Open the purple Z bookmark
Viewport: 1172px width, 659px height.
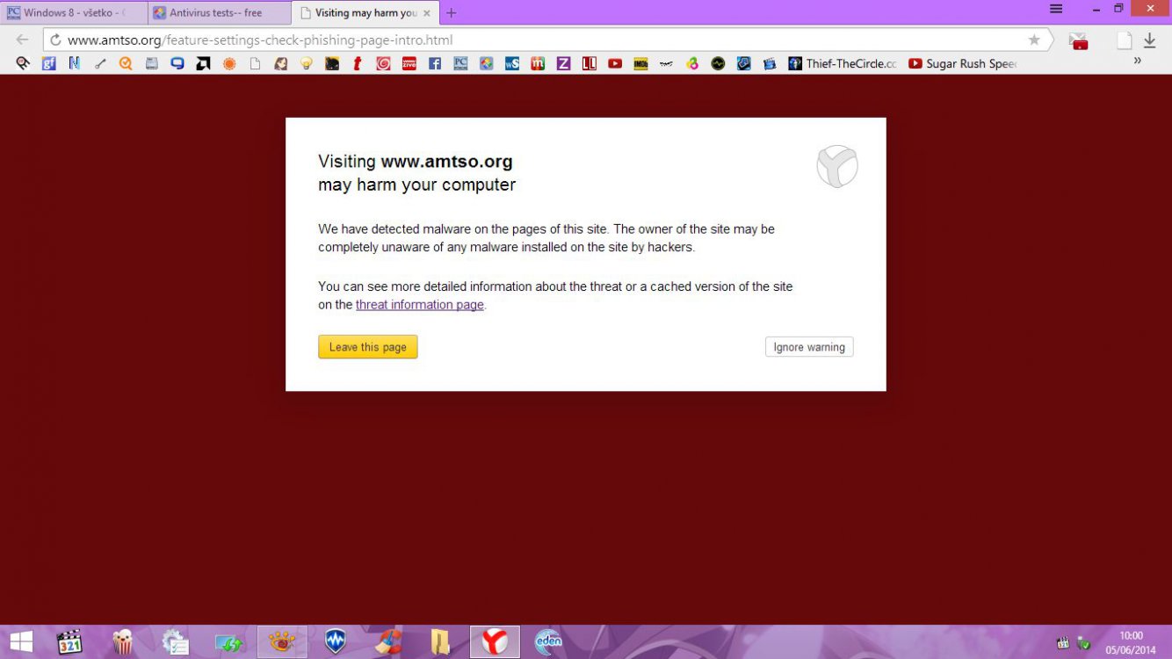click(x=563, y=63)
